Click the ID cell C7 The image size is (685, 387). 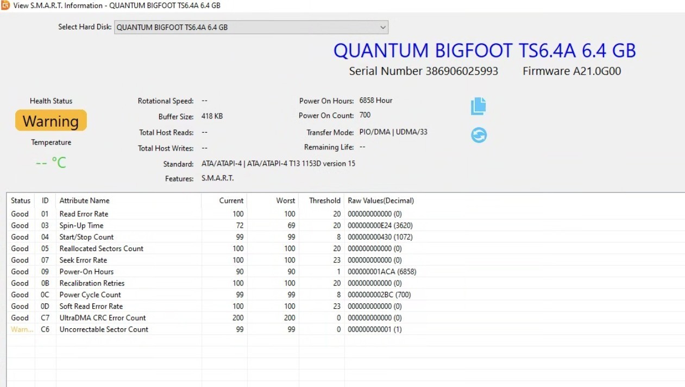click(x=45, y=318)
